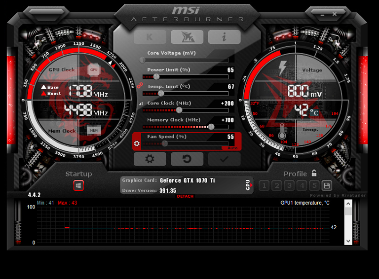
Task: Open settings with the bottom gear button
Action: click(x=150, y=159)
